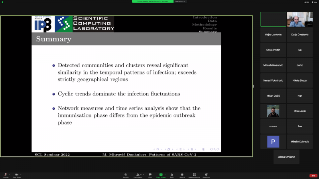Jump to next frame arrow in beamer bar
This screenshot has height=179, width=319.
click(173, 150)
